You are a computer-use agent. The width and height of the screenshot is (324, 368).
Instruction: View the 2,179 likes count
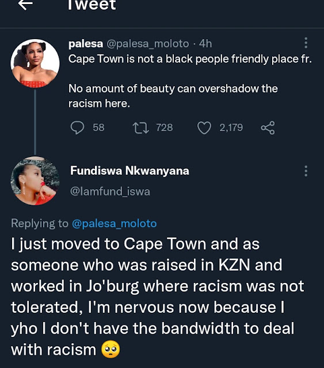[231, 128]
